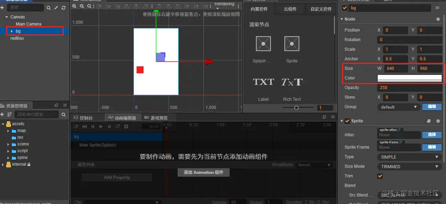Open animation panel hamburger menu
Image resolution: width=446 pixels, height=204 pixels.
tap(333, 117)
